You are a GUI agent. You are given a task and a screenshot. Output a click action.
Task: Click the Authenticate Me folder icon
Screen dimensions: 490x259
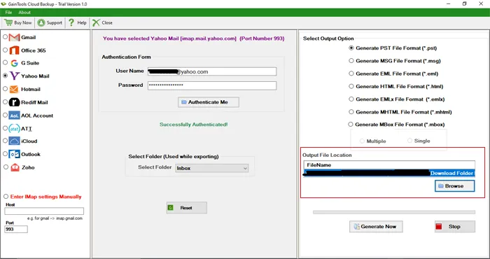pyautogui.click(x=184, y=102)
